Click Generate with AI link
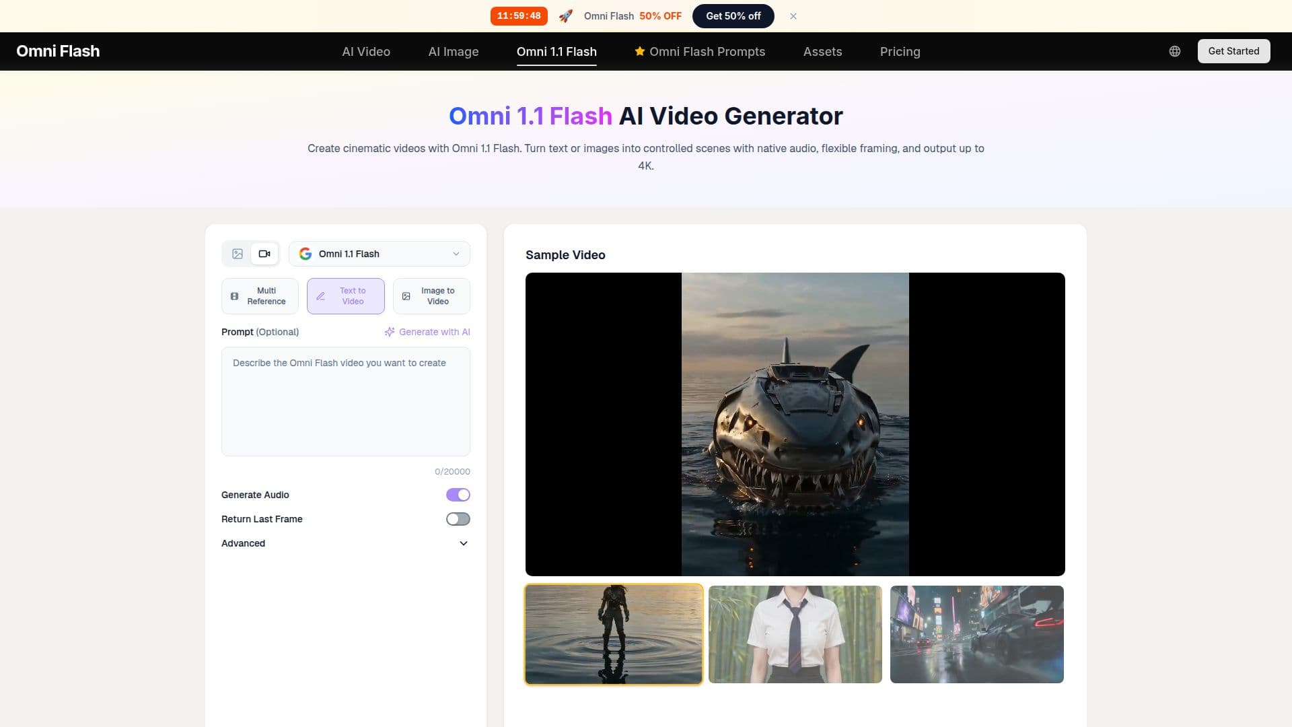1292x727 pixels. (427, 332)
